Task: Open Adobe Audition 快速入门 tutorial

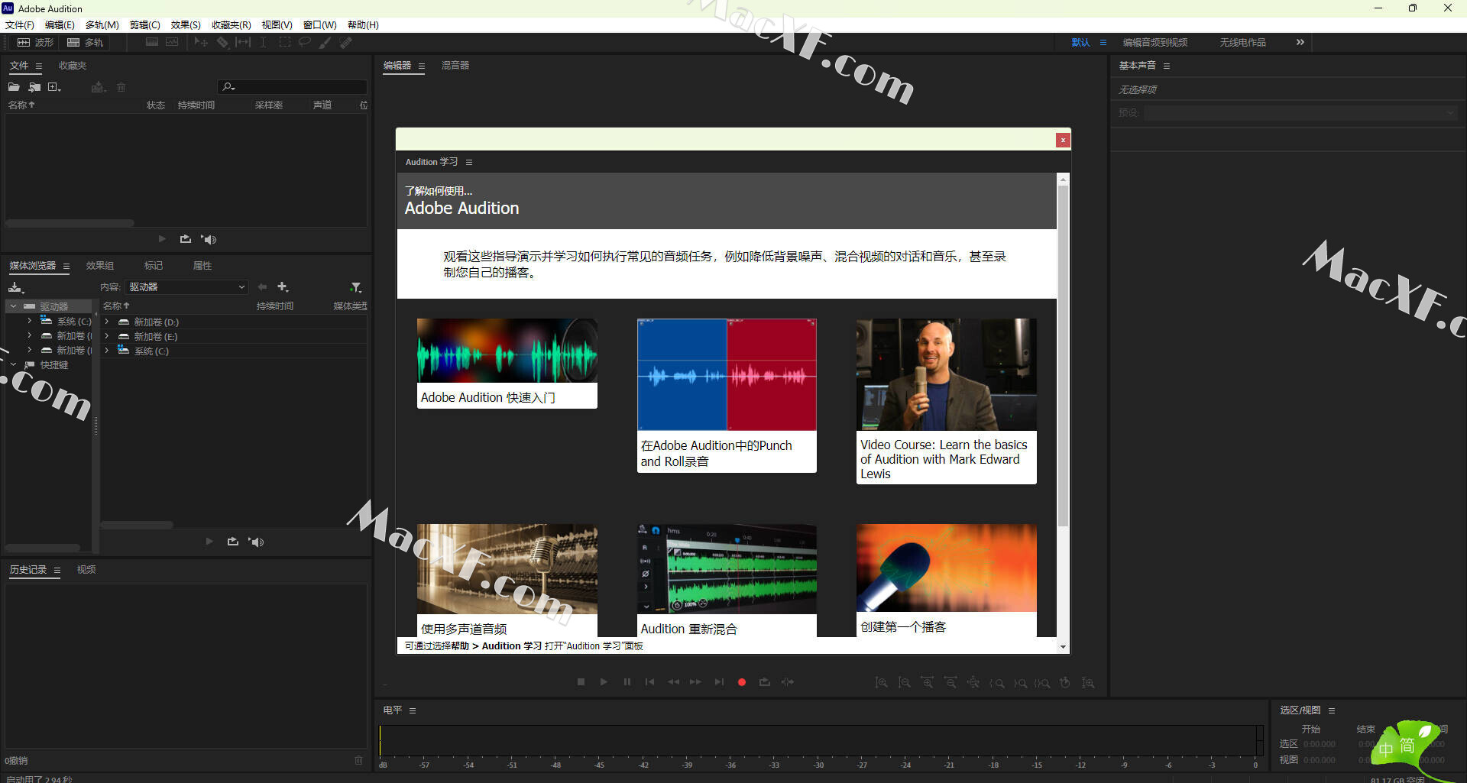Action: (507, 363)
